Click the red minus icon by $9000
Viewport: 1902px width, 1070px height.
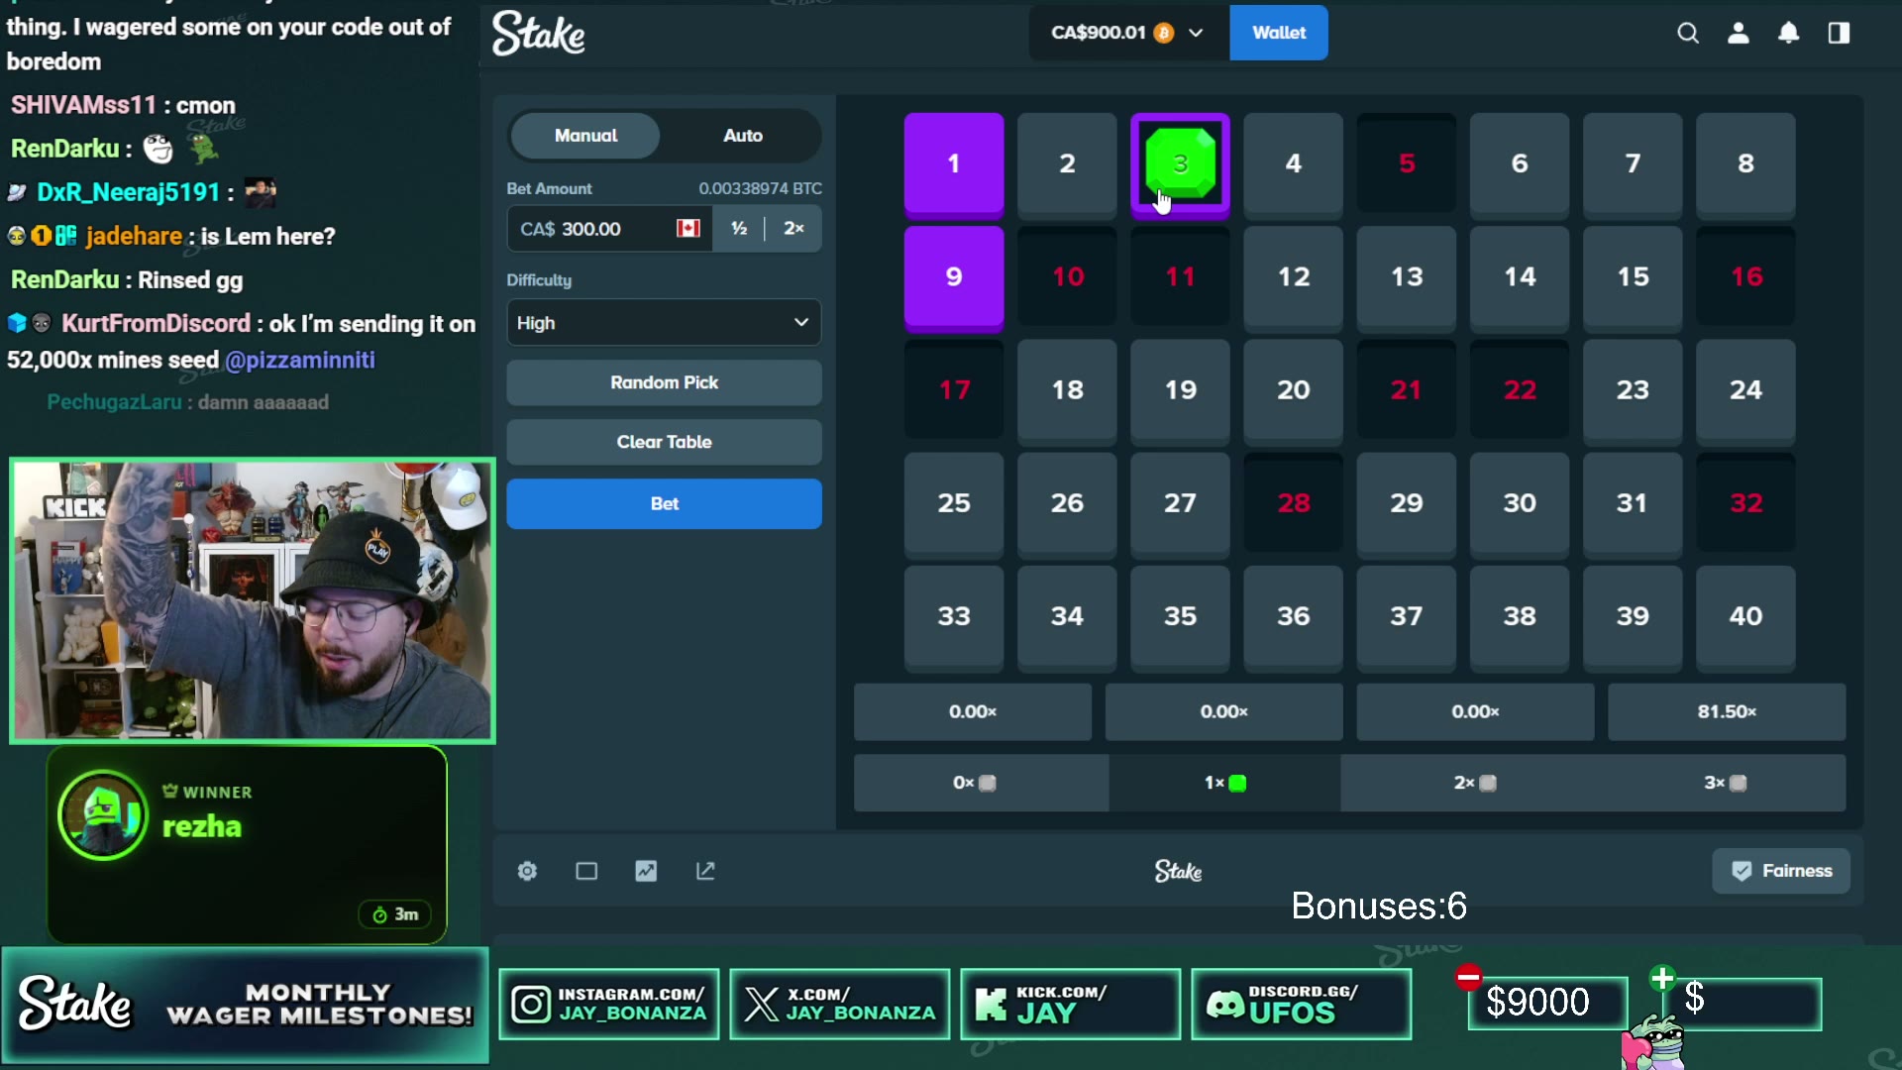point(1468,978)
